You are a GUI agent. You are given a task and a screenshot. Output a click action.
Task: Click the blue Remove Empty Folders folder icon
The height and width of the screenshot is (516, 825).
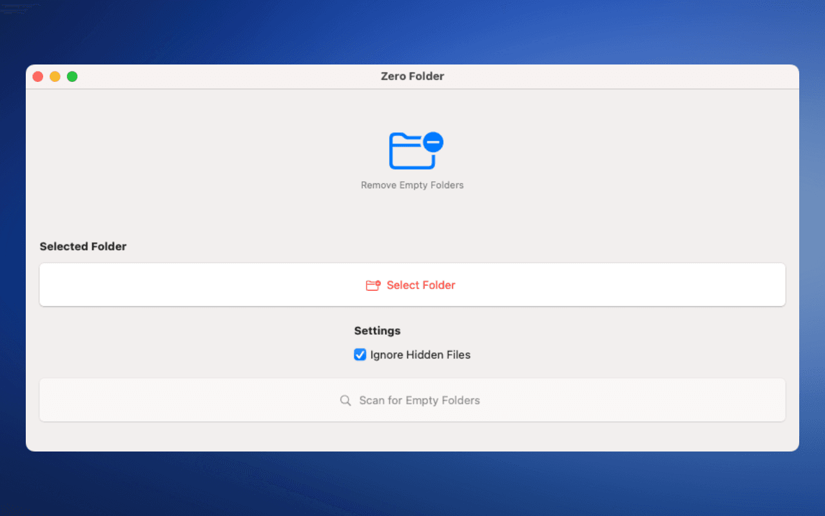click(412, 150)
